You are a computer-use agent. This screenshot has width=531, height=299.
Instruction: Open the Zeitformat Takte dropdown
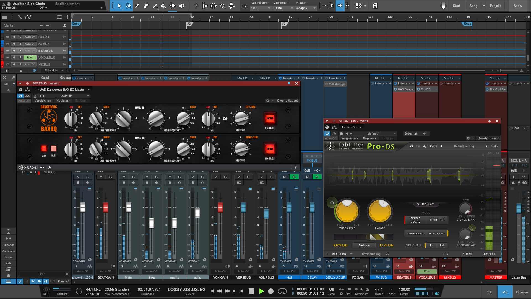coord(283,8)
